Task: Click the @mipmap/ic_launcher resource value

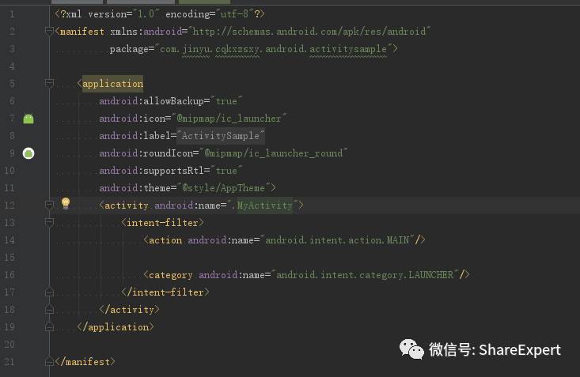Action: point(229,119)
